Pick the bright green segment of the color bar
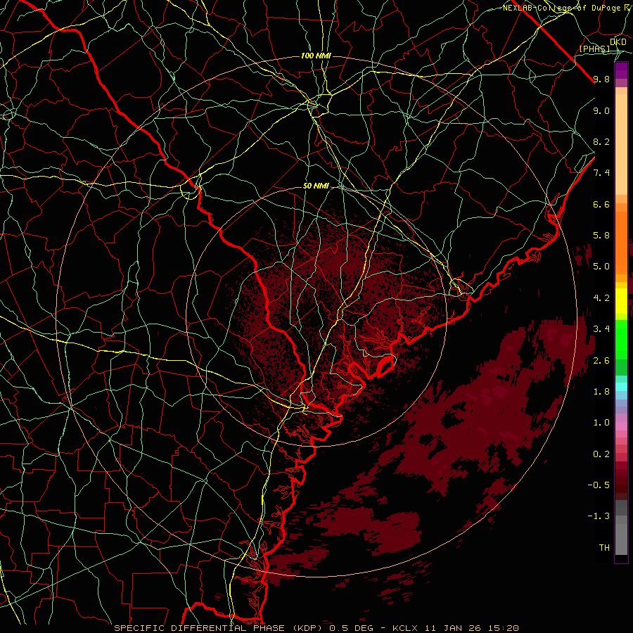633x633 pixels. (621, 339)
